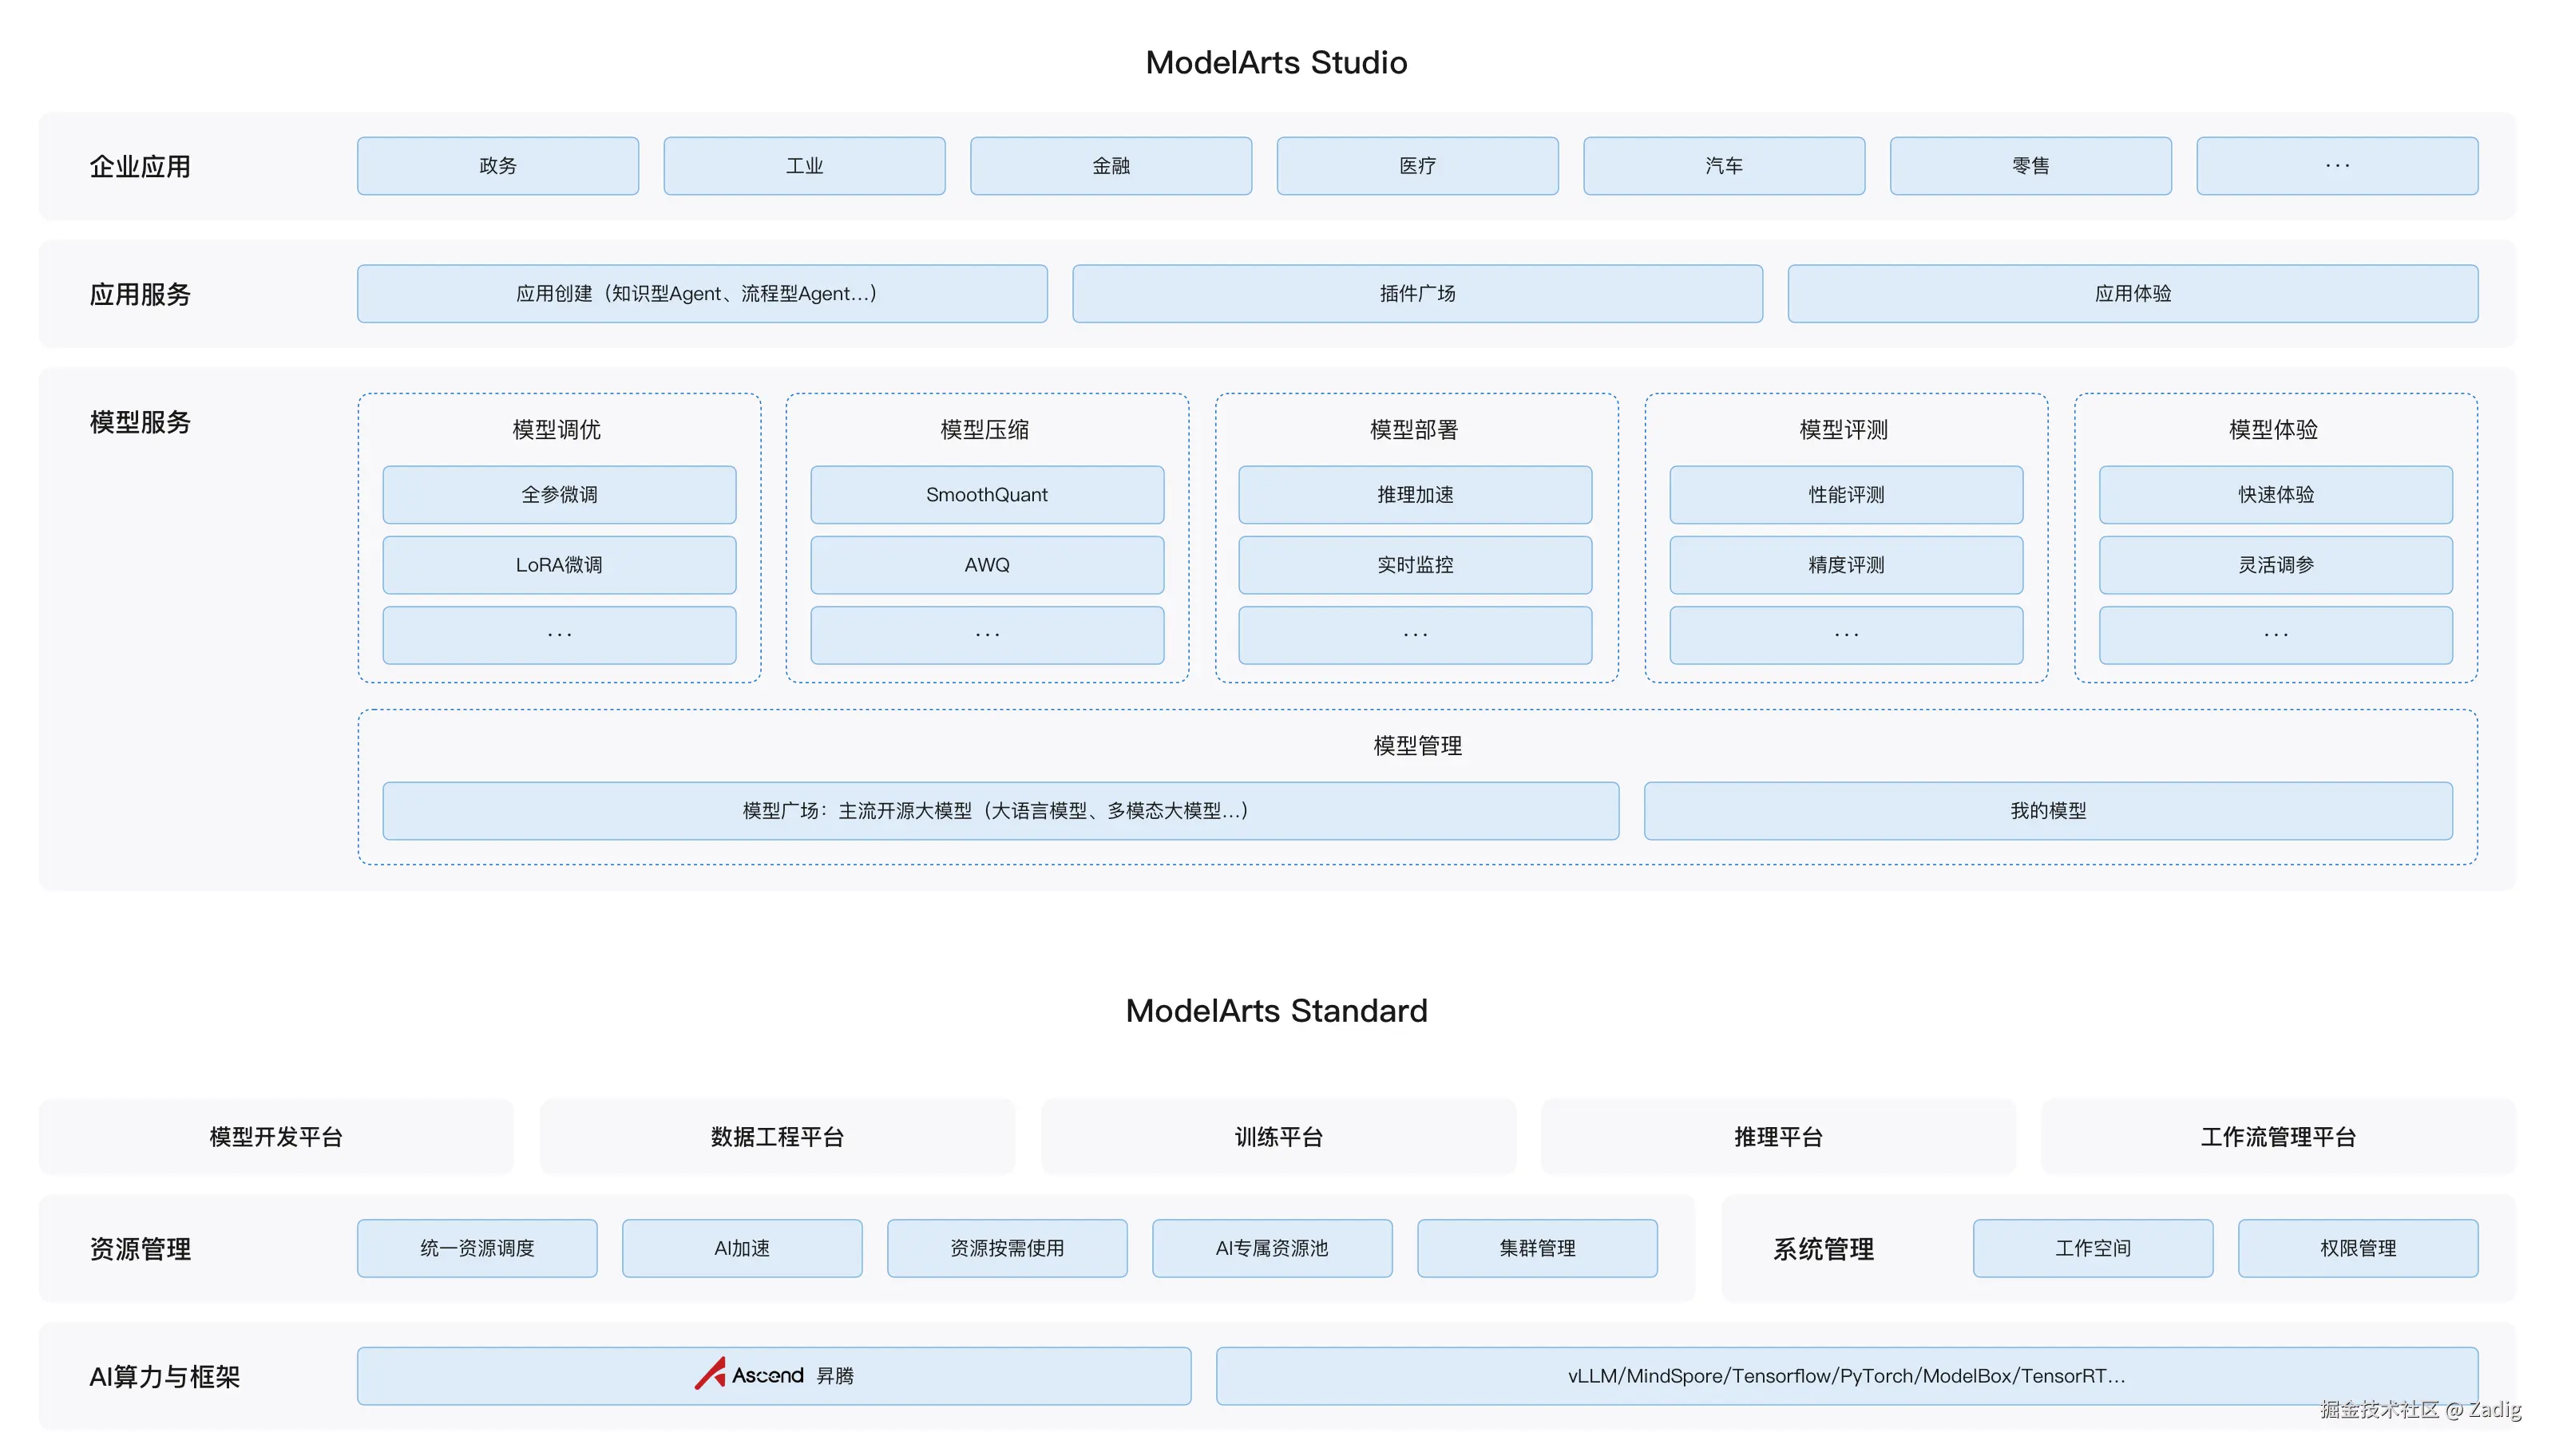Open 应用体验 under application services

click(2132, 293)
